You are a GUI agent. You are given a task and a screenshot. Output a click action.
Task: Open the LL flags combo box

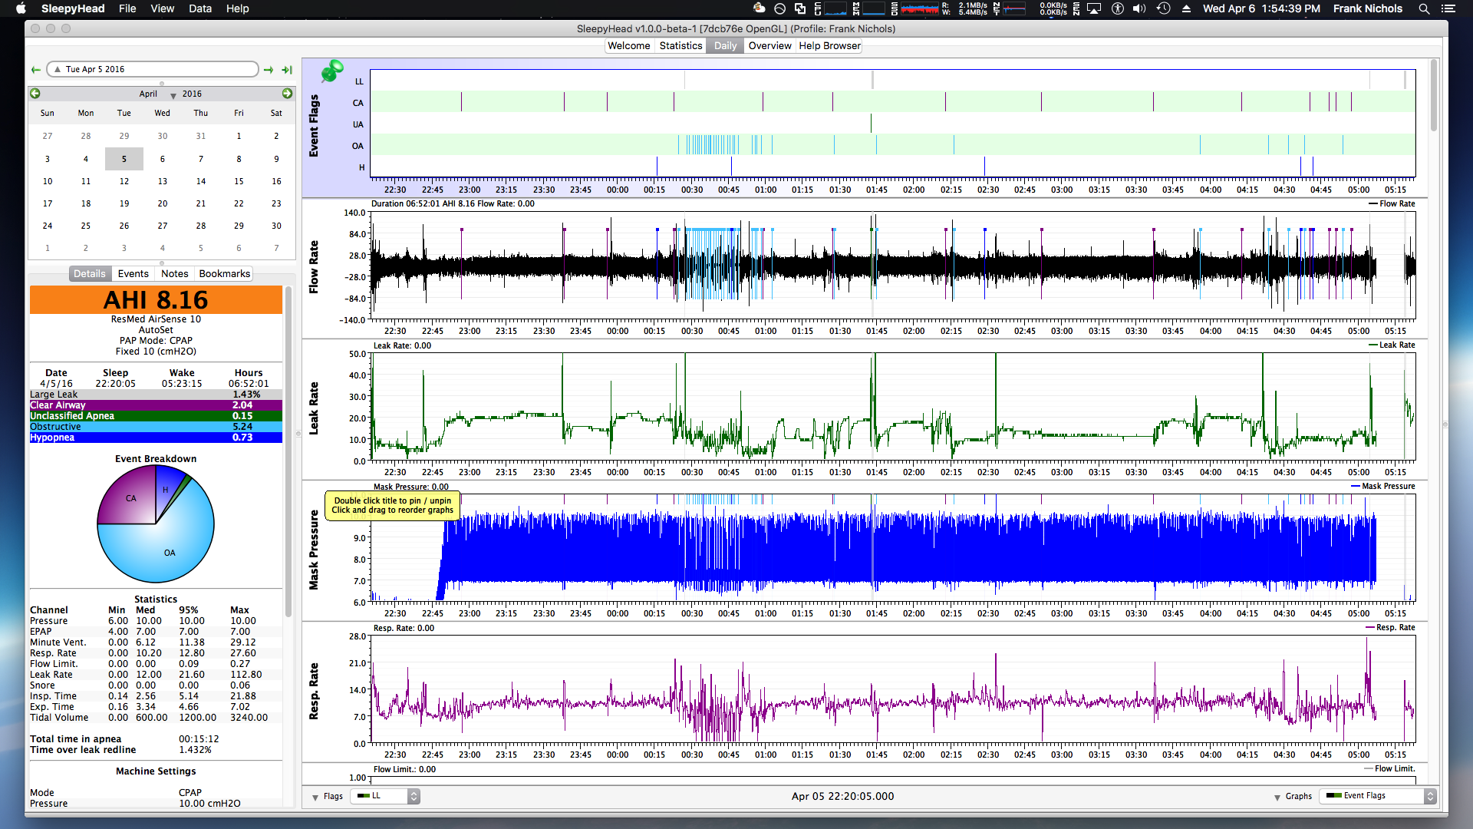385,796
